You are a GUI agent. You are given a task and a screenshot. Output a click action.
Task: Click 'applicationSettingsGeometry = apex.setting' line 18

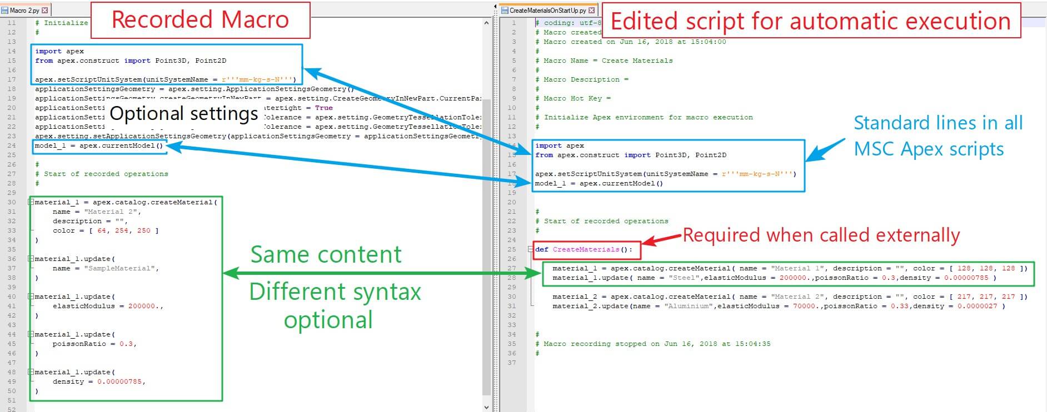pyautogui.click(x=195, y=89)
